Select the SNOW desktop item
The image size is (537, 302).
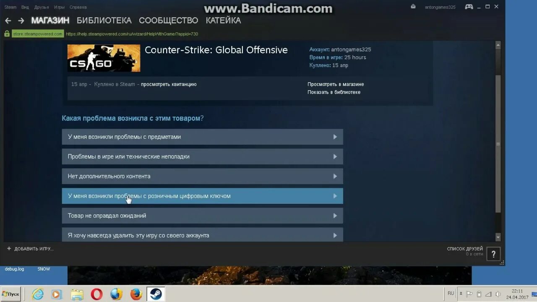coord(44,269)
